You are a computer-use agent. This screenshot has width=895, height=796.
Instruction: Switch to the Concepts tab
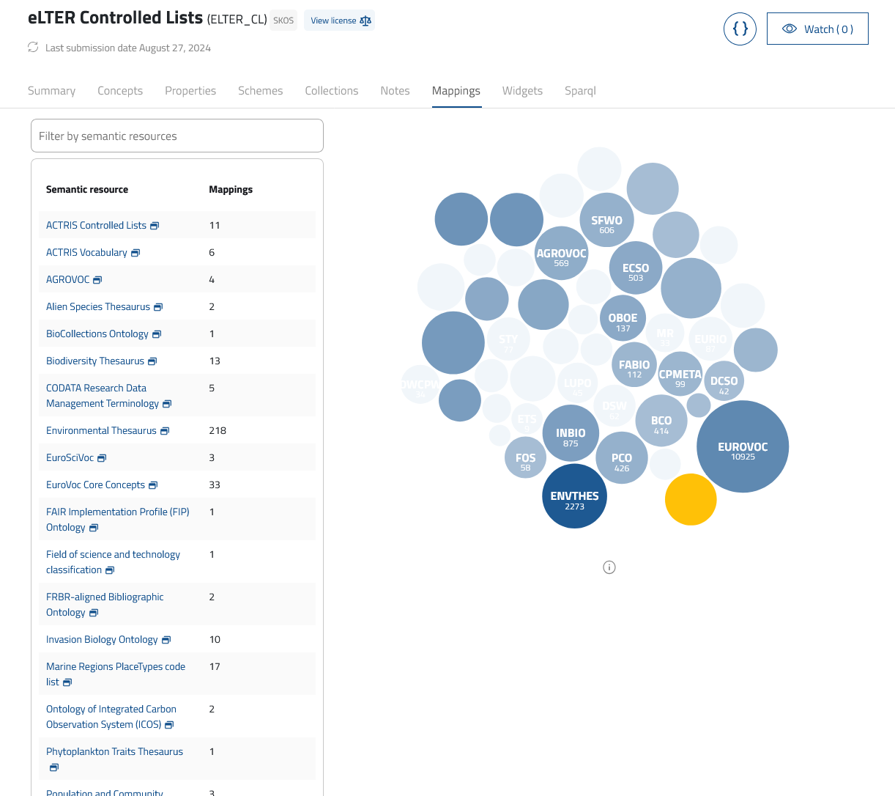coord(120,90)
